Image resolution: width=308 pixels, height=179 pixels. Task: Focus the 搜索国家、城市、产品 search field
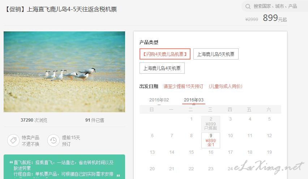275,6
